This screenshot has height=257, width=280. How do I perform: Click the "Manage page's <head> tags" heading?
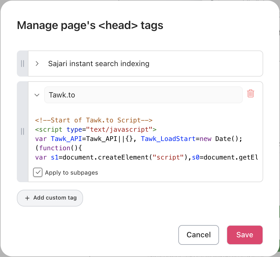pos(90,26)
